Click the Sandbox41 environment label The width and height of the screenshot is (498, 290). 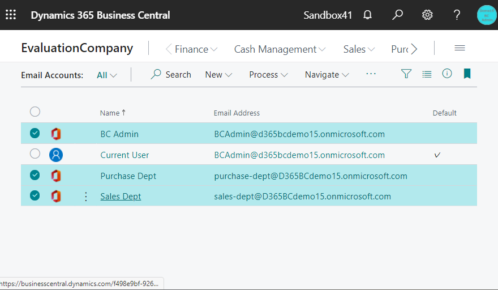pyautogui.click(x=328, y=15)
